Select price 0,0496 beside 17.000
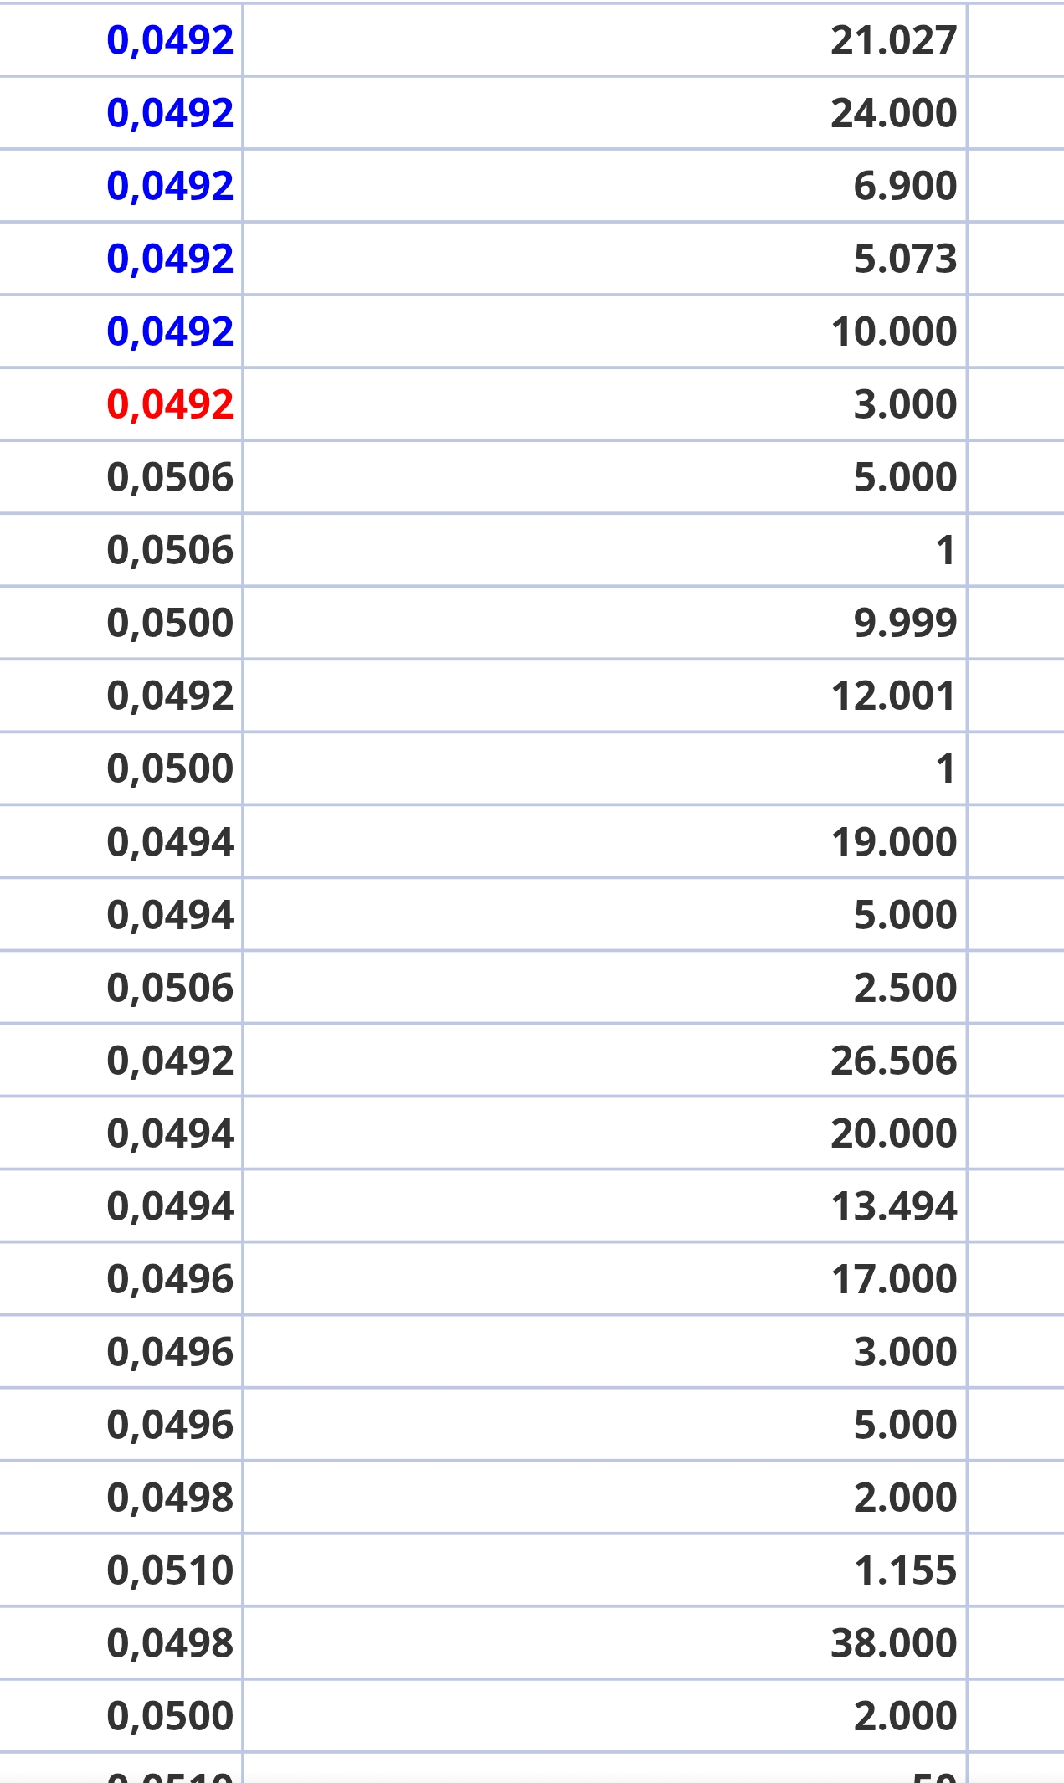Viewport: 1064px width, 1783px height. point(170,1279)
